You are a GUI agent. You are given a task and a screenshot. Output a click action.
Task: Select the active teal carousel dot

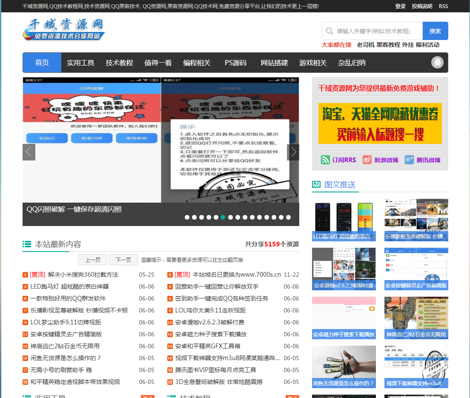223,217
